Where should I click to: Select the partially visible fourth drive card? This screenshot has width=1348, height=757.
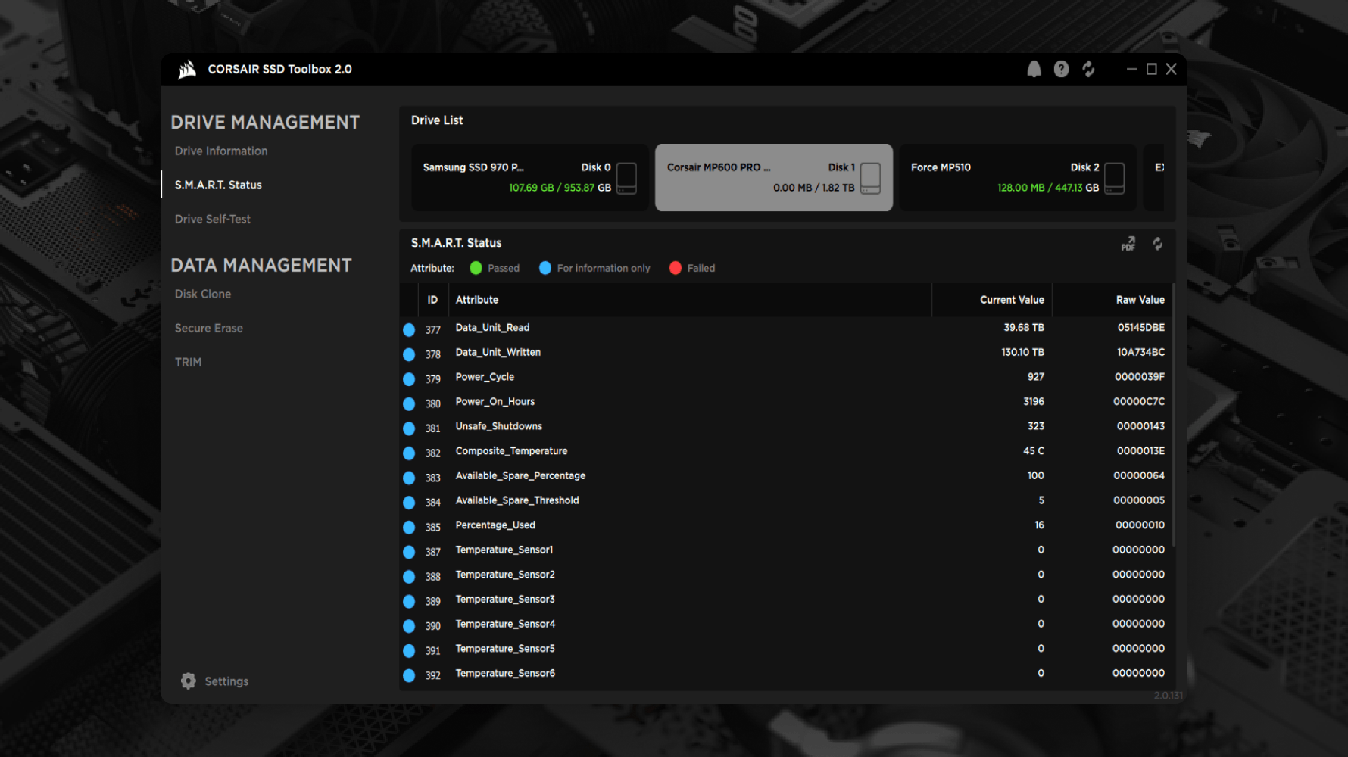(x=1154, y=177)
